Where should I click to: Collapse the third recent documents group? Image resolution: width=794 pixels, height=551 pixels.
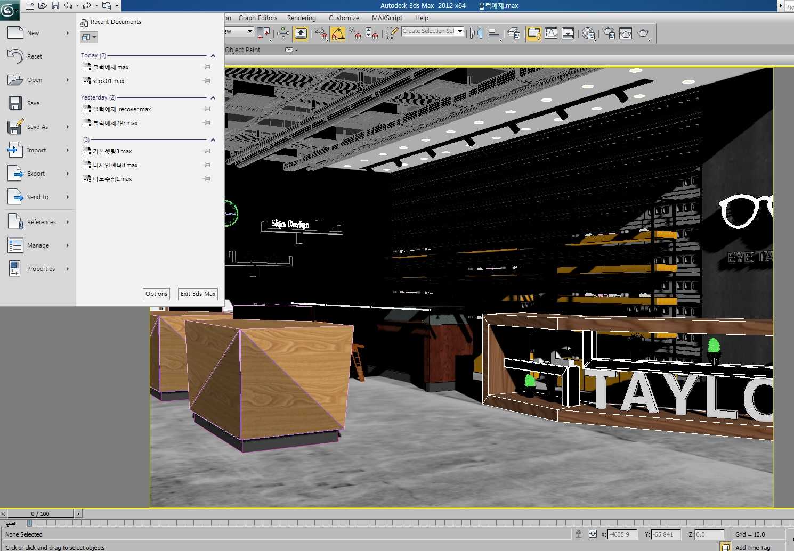coord(213,139)
